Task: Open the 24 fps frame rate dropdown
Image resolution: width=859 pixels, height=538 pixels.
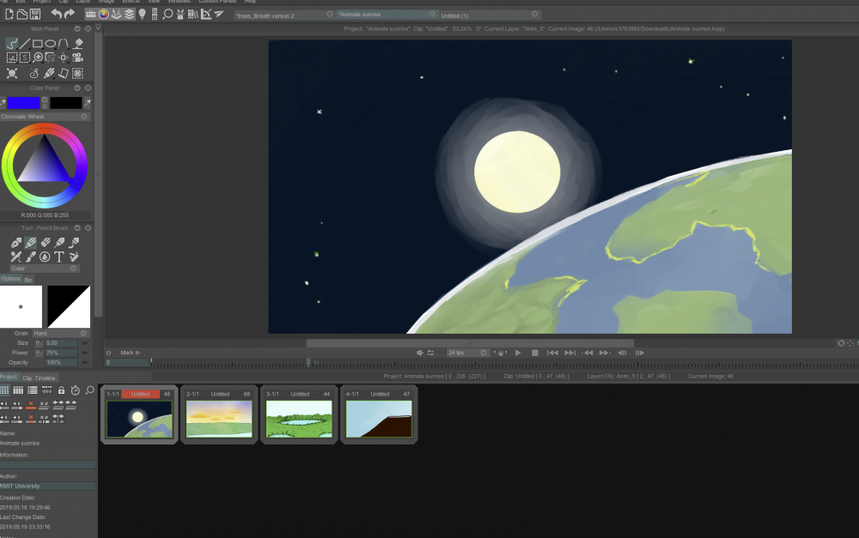Action: coord(467,353)
